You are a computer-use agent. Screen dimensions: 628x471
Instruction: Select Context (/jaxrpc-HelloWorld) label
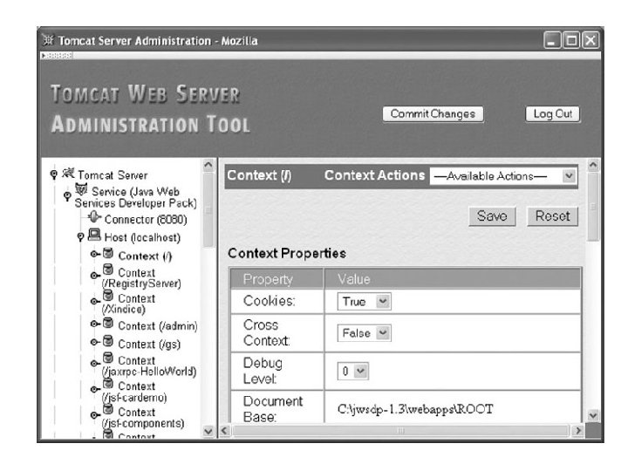pos(149,365)
